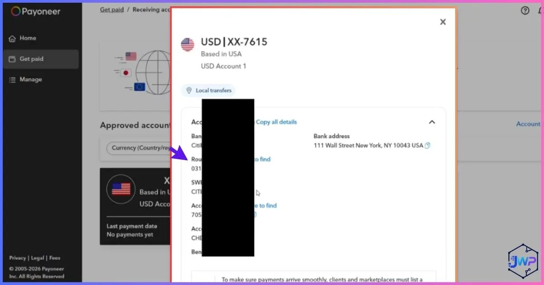544x285 pixels.
Task: Open the Currency (Country/region) filter dropdown
Action: tap(138, 148)
